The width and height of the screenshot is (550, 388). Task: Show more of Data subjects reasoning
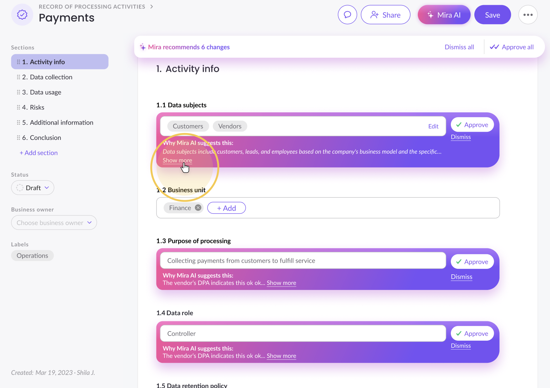click(x=177, y=160)
